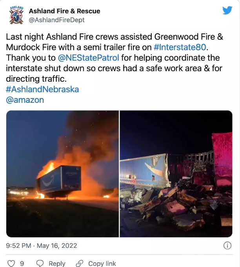View the charred trailer debris photo
The width and height of the screenshot is (240, 267).
176,174
